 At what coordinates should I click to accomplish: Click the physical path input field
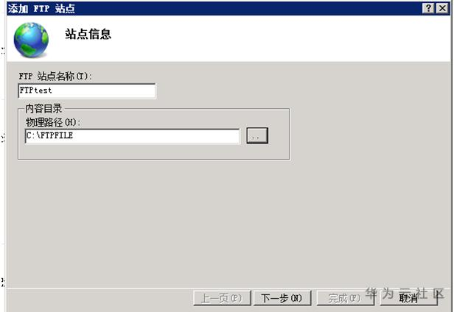tap(133, 136)
